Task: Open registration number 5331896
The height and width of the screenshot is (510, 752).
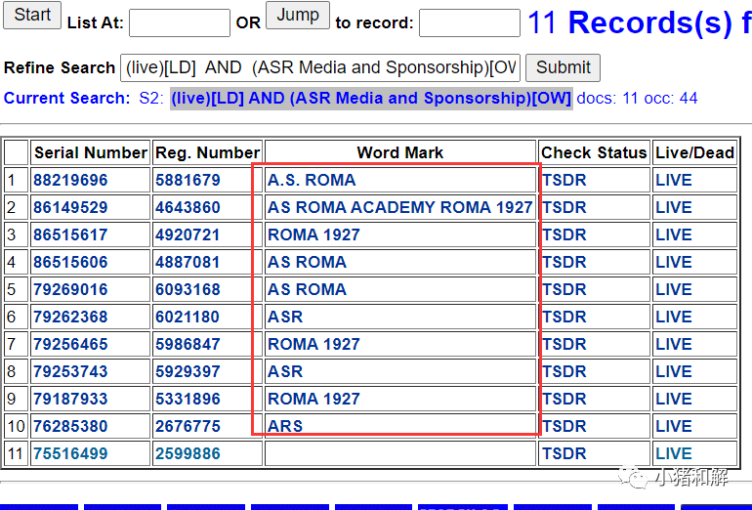Action: 188,399
